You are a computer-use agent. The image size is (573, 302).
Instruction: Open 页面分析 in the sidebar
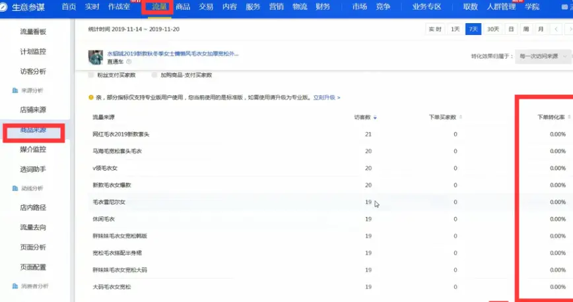click(33, 247)
